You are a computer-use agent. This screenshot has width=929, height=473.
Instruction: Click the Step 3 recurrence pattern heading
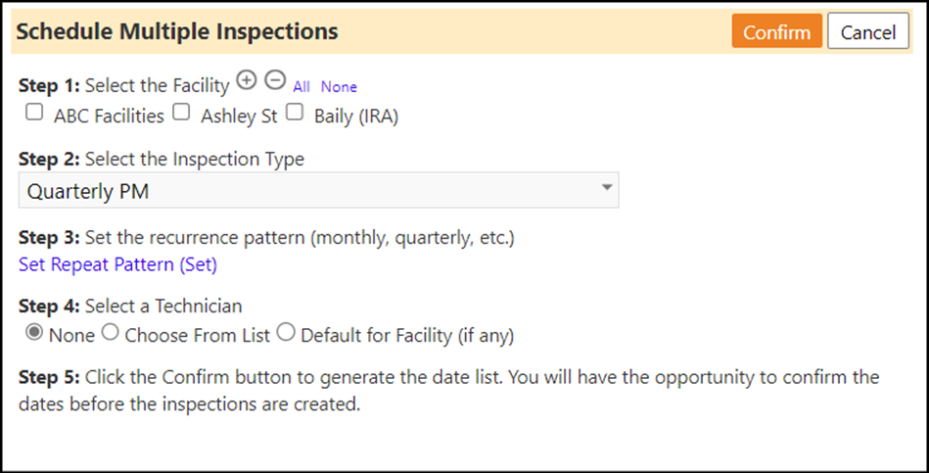tap(266, 238)
